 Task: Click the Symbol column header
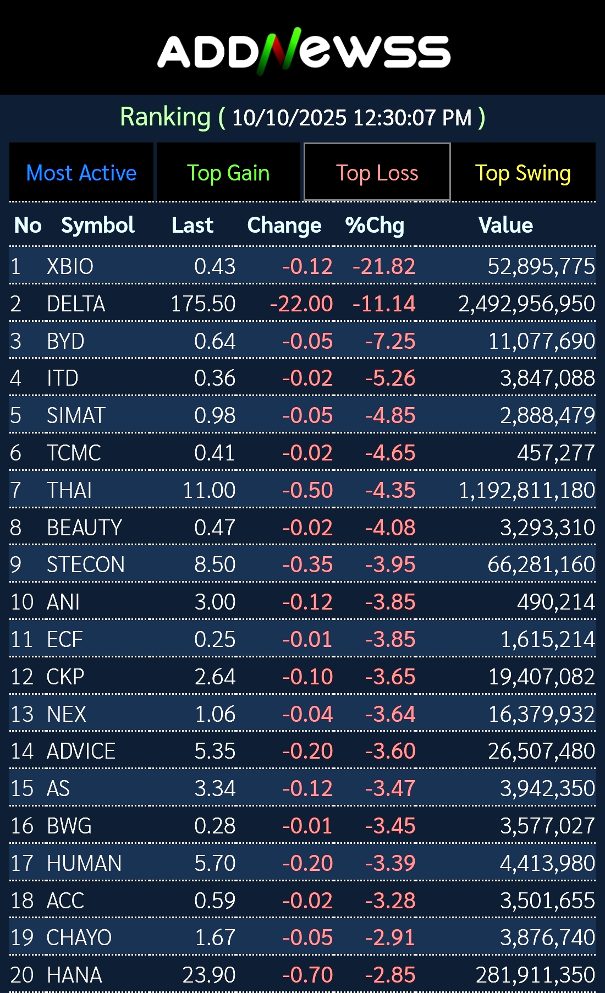point(97,225)
